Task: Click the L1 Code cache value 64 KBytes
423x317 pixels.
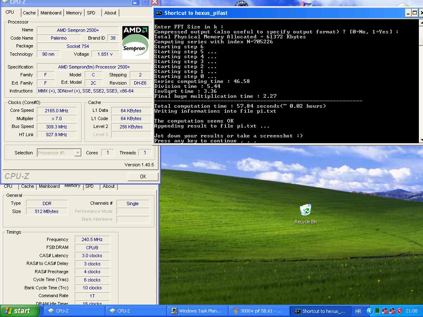Action: [131, 118]
